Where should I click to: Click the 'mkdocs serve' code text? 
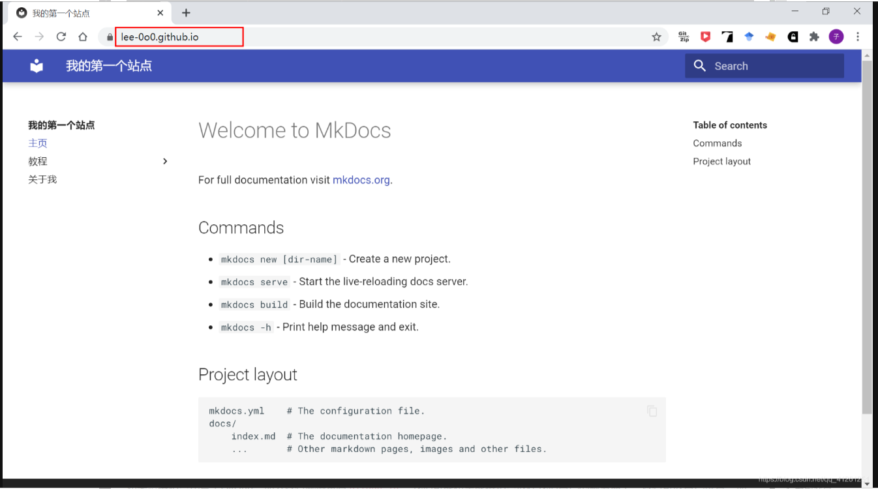pyautogui.click(x=254, y=282)
